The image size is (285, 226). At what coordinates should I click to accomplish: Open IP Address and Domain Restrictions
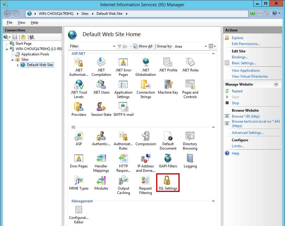point(145,163)
